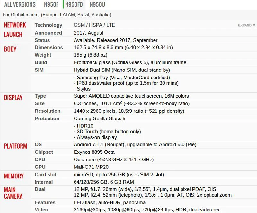This screenshot has width=257, height=213.
Task: Switch to the ALL VERSIONS tab
Action: pyautogui.click(x=20, y=4)
